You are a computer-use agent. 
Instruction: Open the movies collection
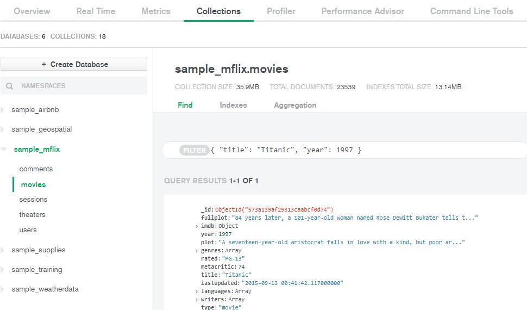point(33,184)
